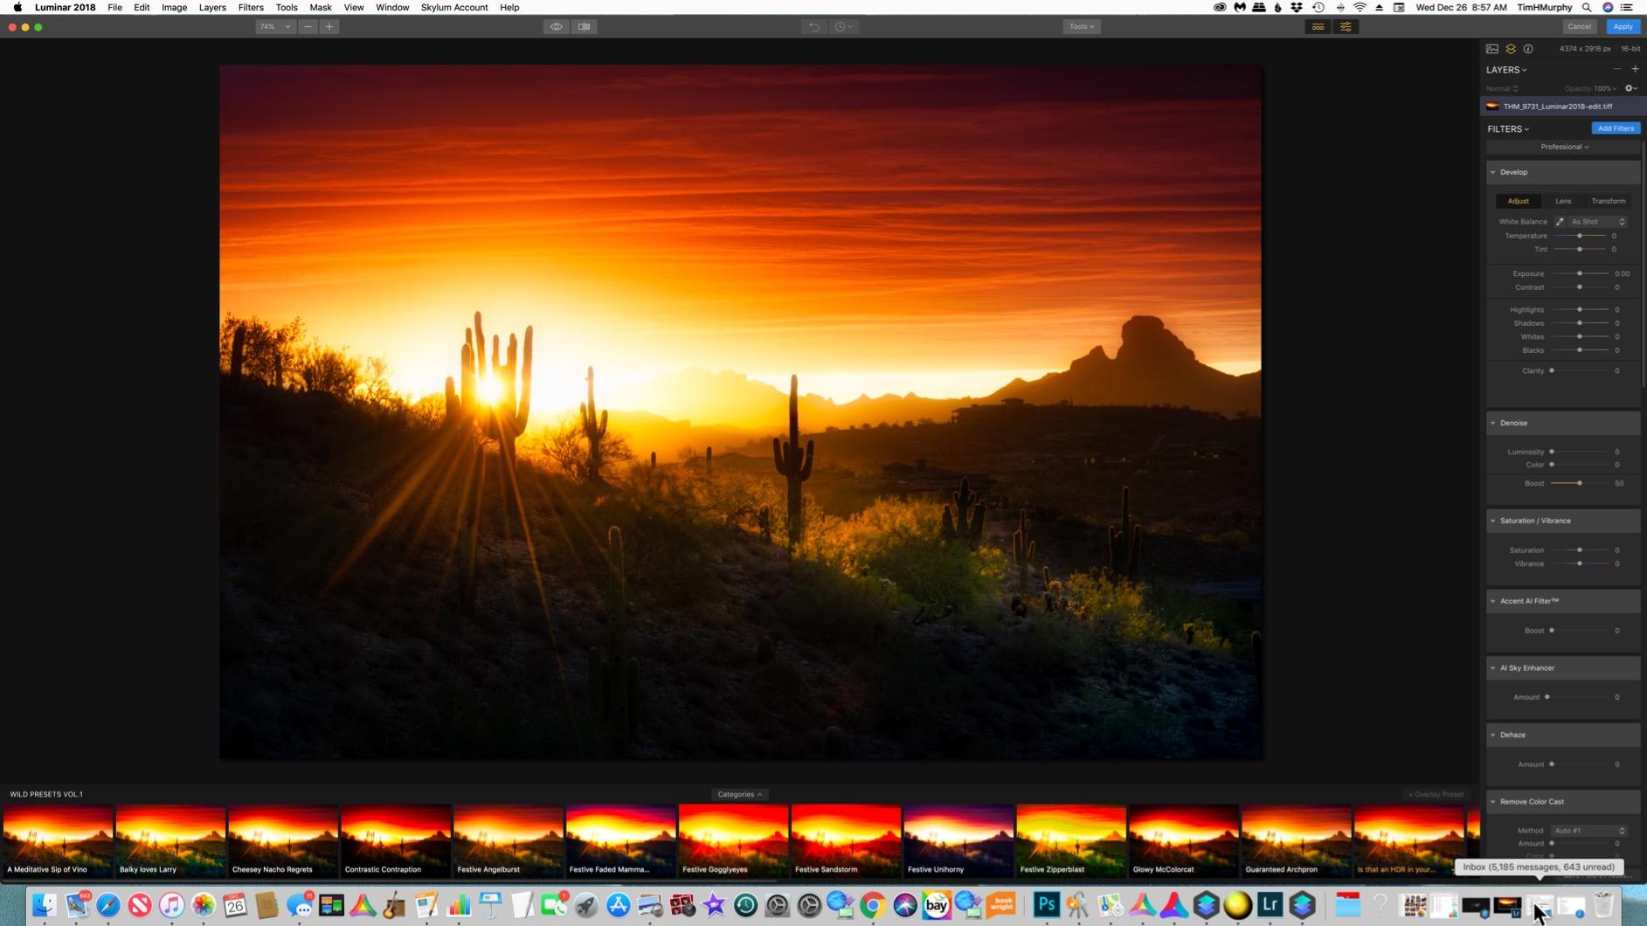Toggle the quick preview eye icon
Image resolution: width=1647 pixels, height=926 pixels.
pyautogui.click(x=557, y=26)
